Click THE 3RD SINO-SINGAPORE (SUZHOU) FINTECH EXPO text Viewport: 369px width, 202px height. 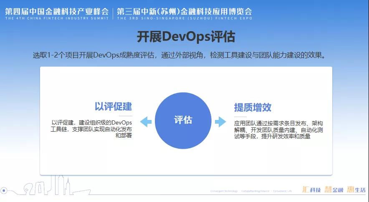pyautogui.click(x=184, y=18)
